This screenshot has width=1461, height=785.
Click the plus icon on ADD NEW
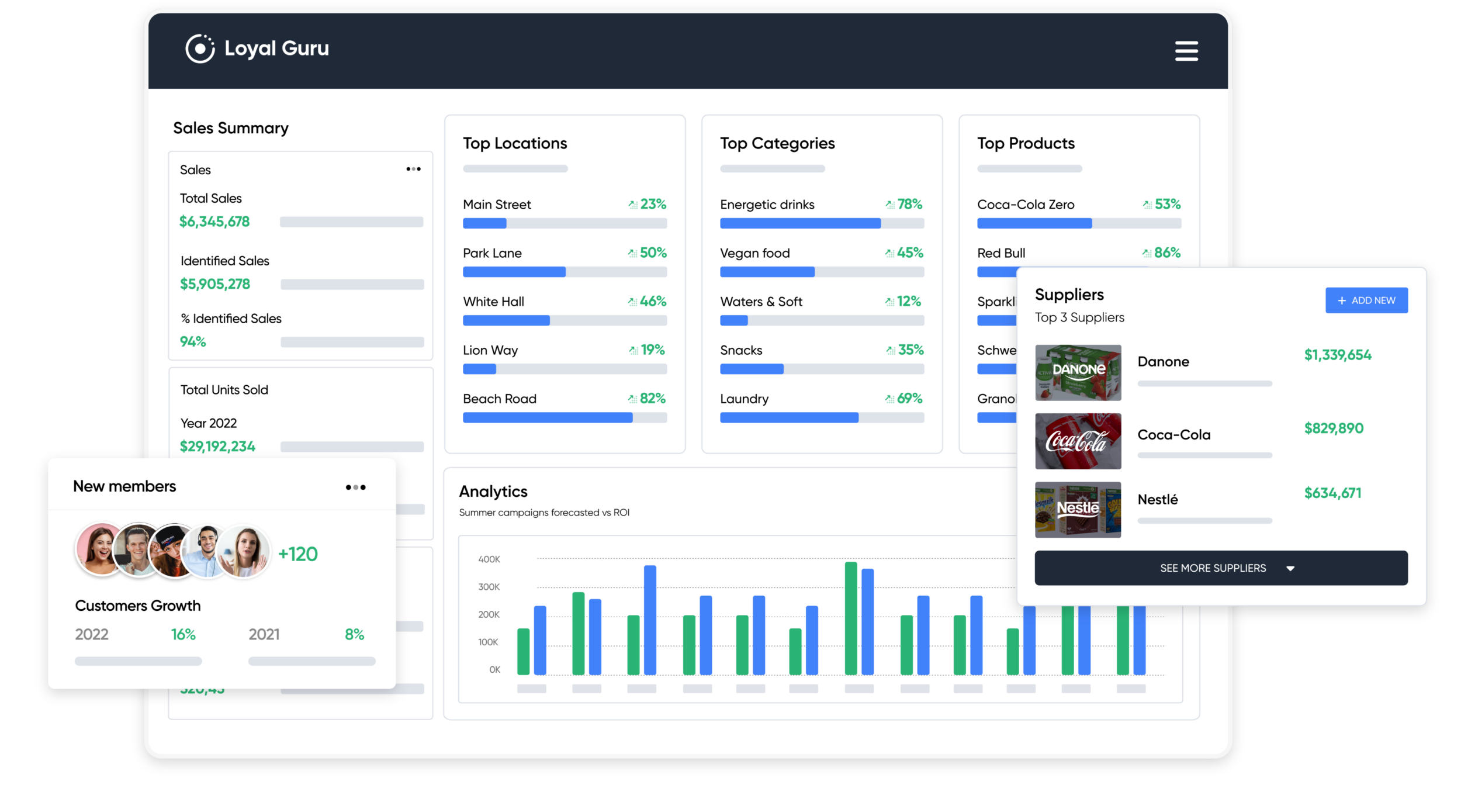click(1341, 300)
